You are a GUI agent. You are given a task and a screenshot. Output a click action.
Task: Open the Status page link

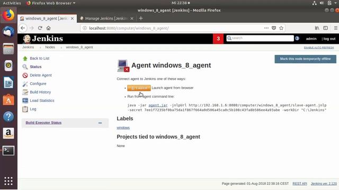(x=35, y=67)
